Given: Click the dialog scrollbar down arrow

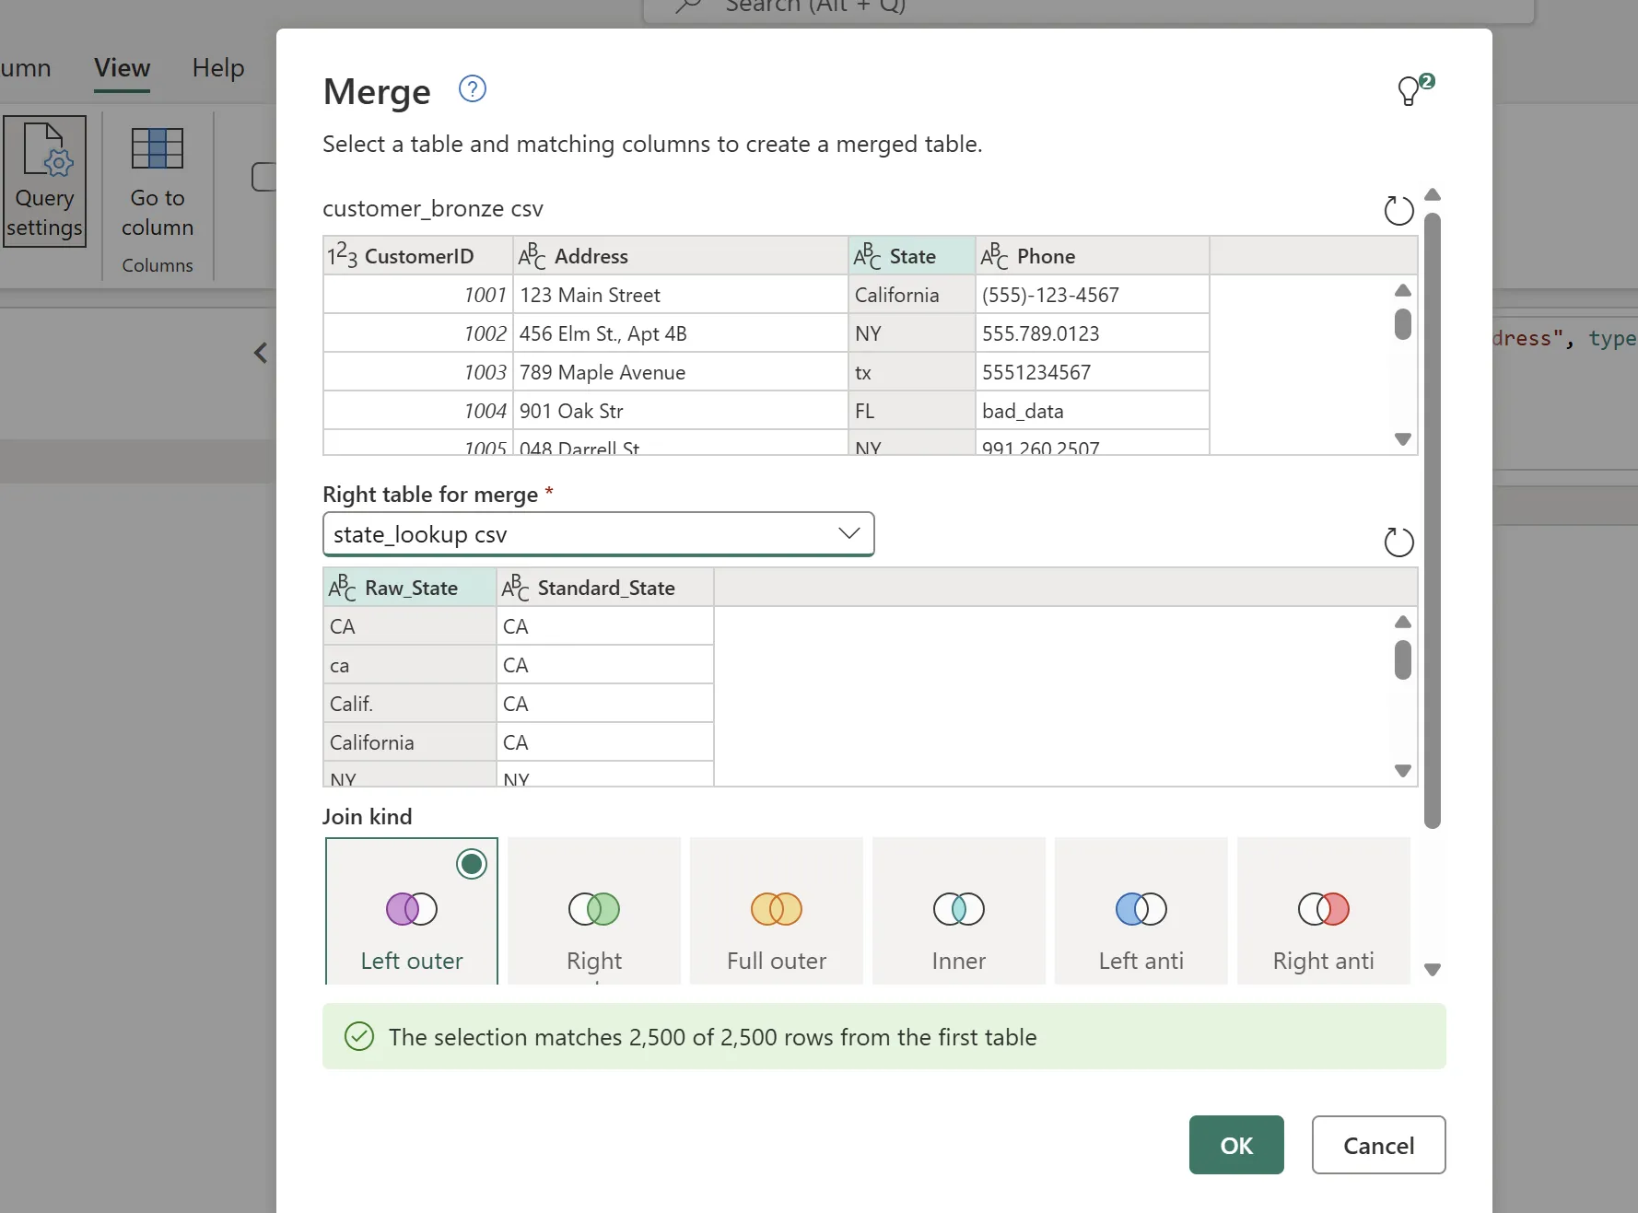Looking at the screenshot, I should point(1433,970).
